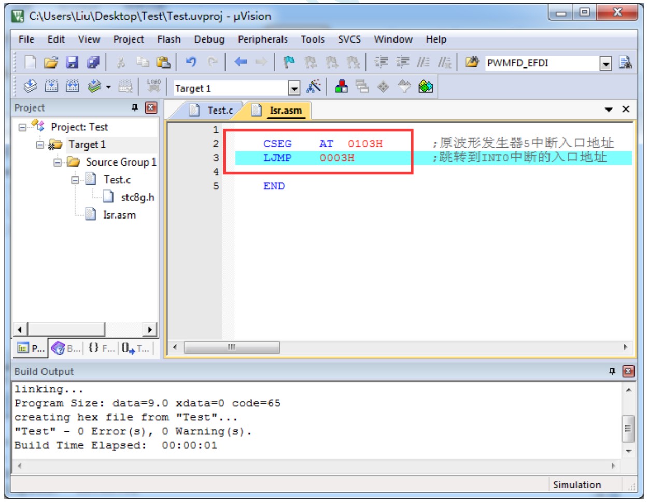648x503 pixels.
Task: Click the Copy icon
Action: coord(143,62)
